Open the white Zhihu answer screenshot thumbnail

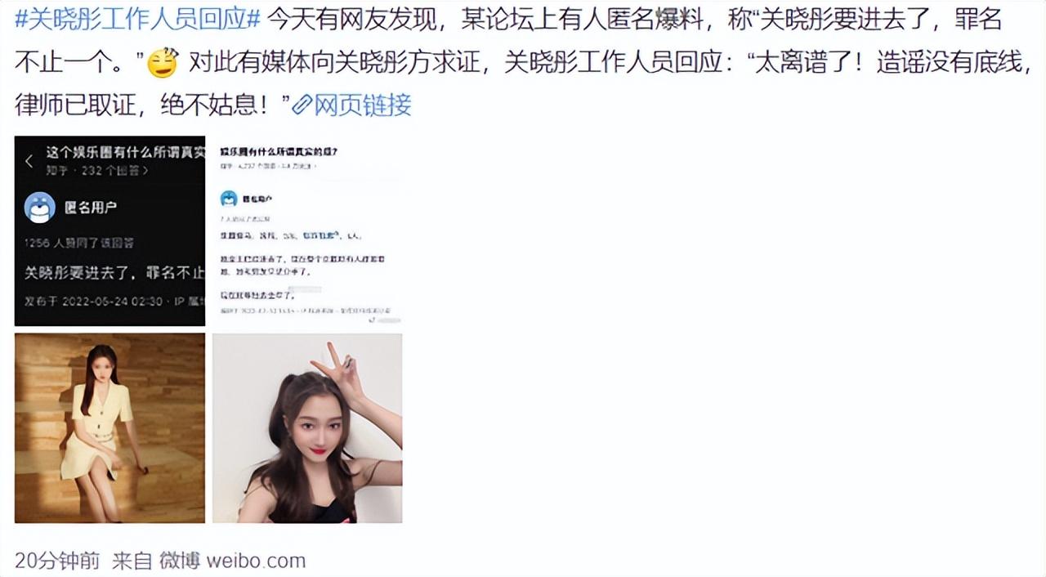307,230
